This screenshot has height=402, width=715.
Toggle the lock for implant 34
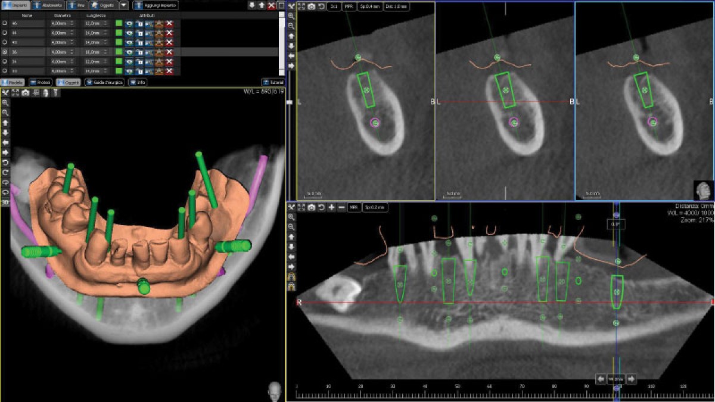(x=139, y=61)
